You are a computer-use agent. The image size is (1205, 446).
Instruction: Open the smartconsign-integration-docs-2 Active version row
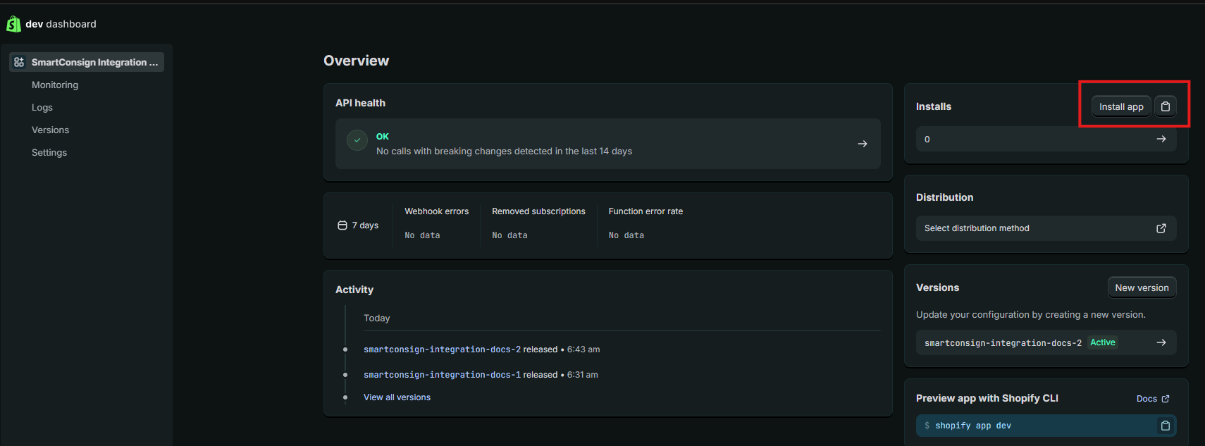(x=1046, y=342)
